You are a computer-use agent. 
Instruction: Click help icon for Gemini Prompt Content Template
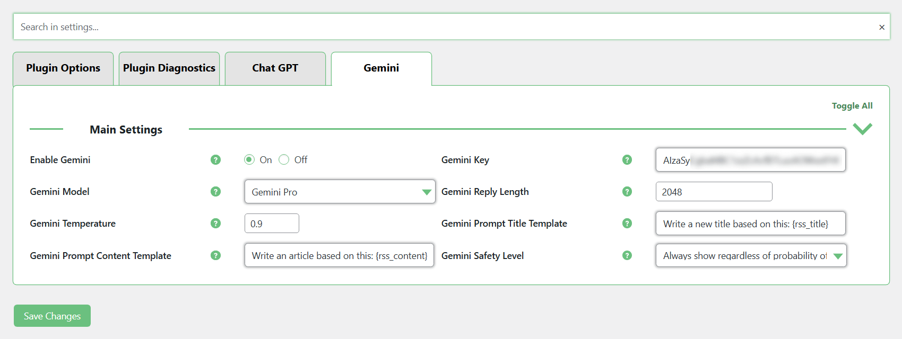point(215,255)
